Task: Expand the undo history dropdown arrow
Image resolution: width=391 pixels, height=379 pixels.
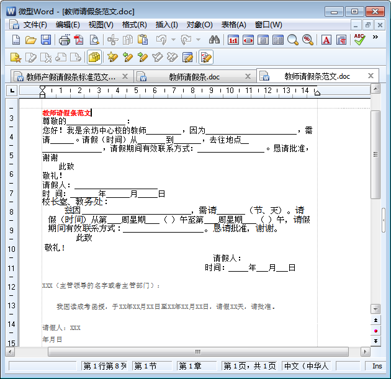Action: click(174, 40)
